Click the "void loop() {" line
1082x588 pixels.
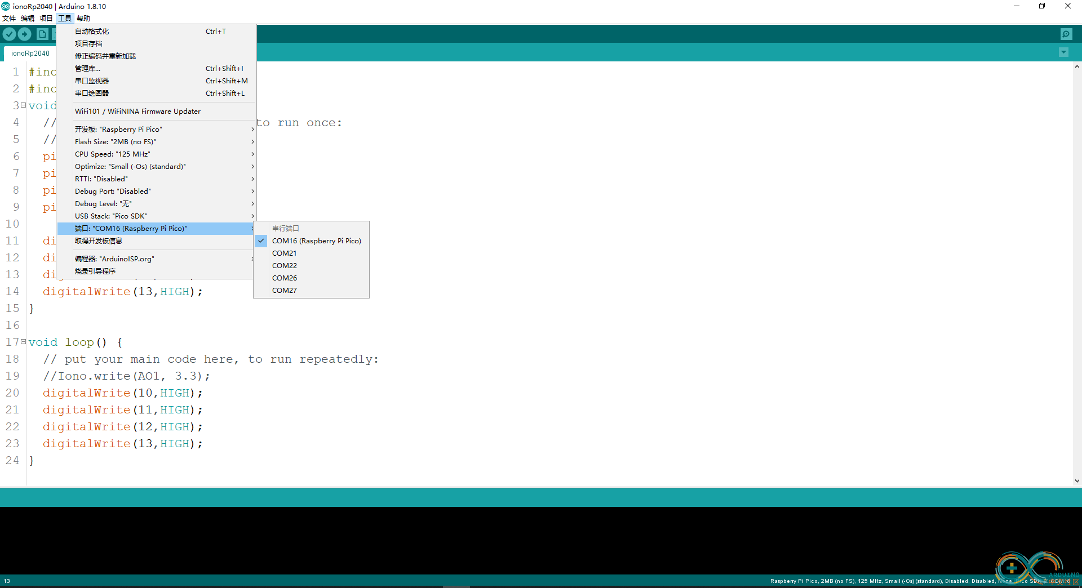point(76,342)
